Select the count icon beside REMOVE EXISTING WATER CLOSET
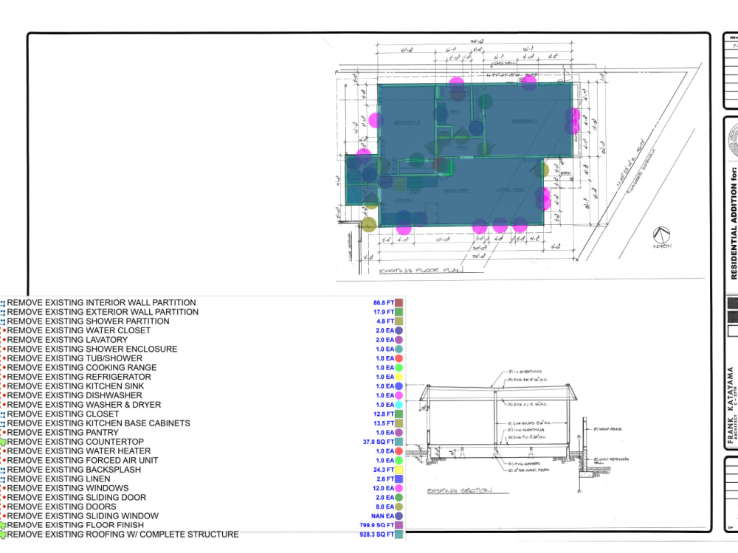738x553 pixels. 5,330
